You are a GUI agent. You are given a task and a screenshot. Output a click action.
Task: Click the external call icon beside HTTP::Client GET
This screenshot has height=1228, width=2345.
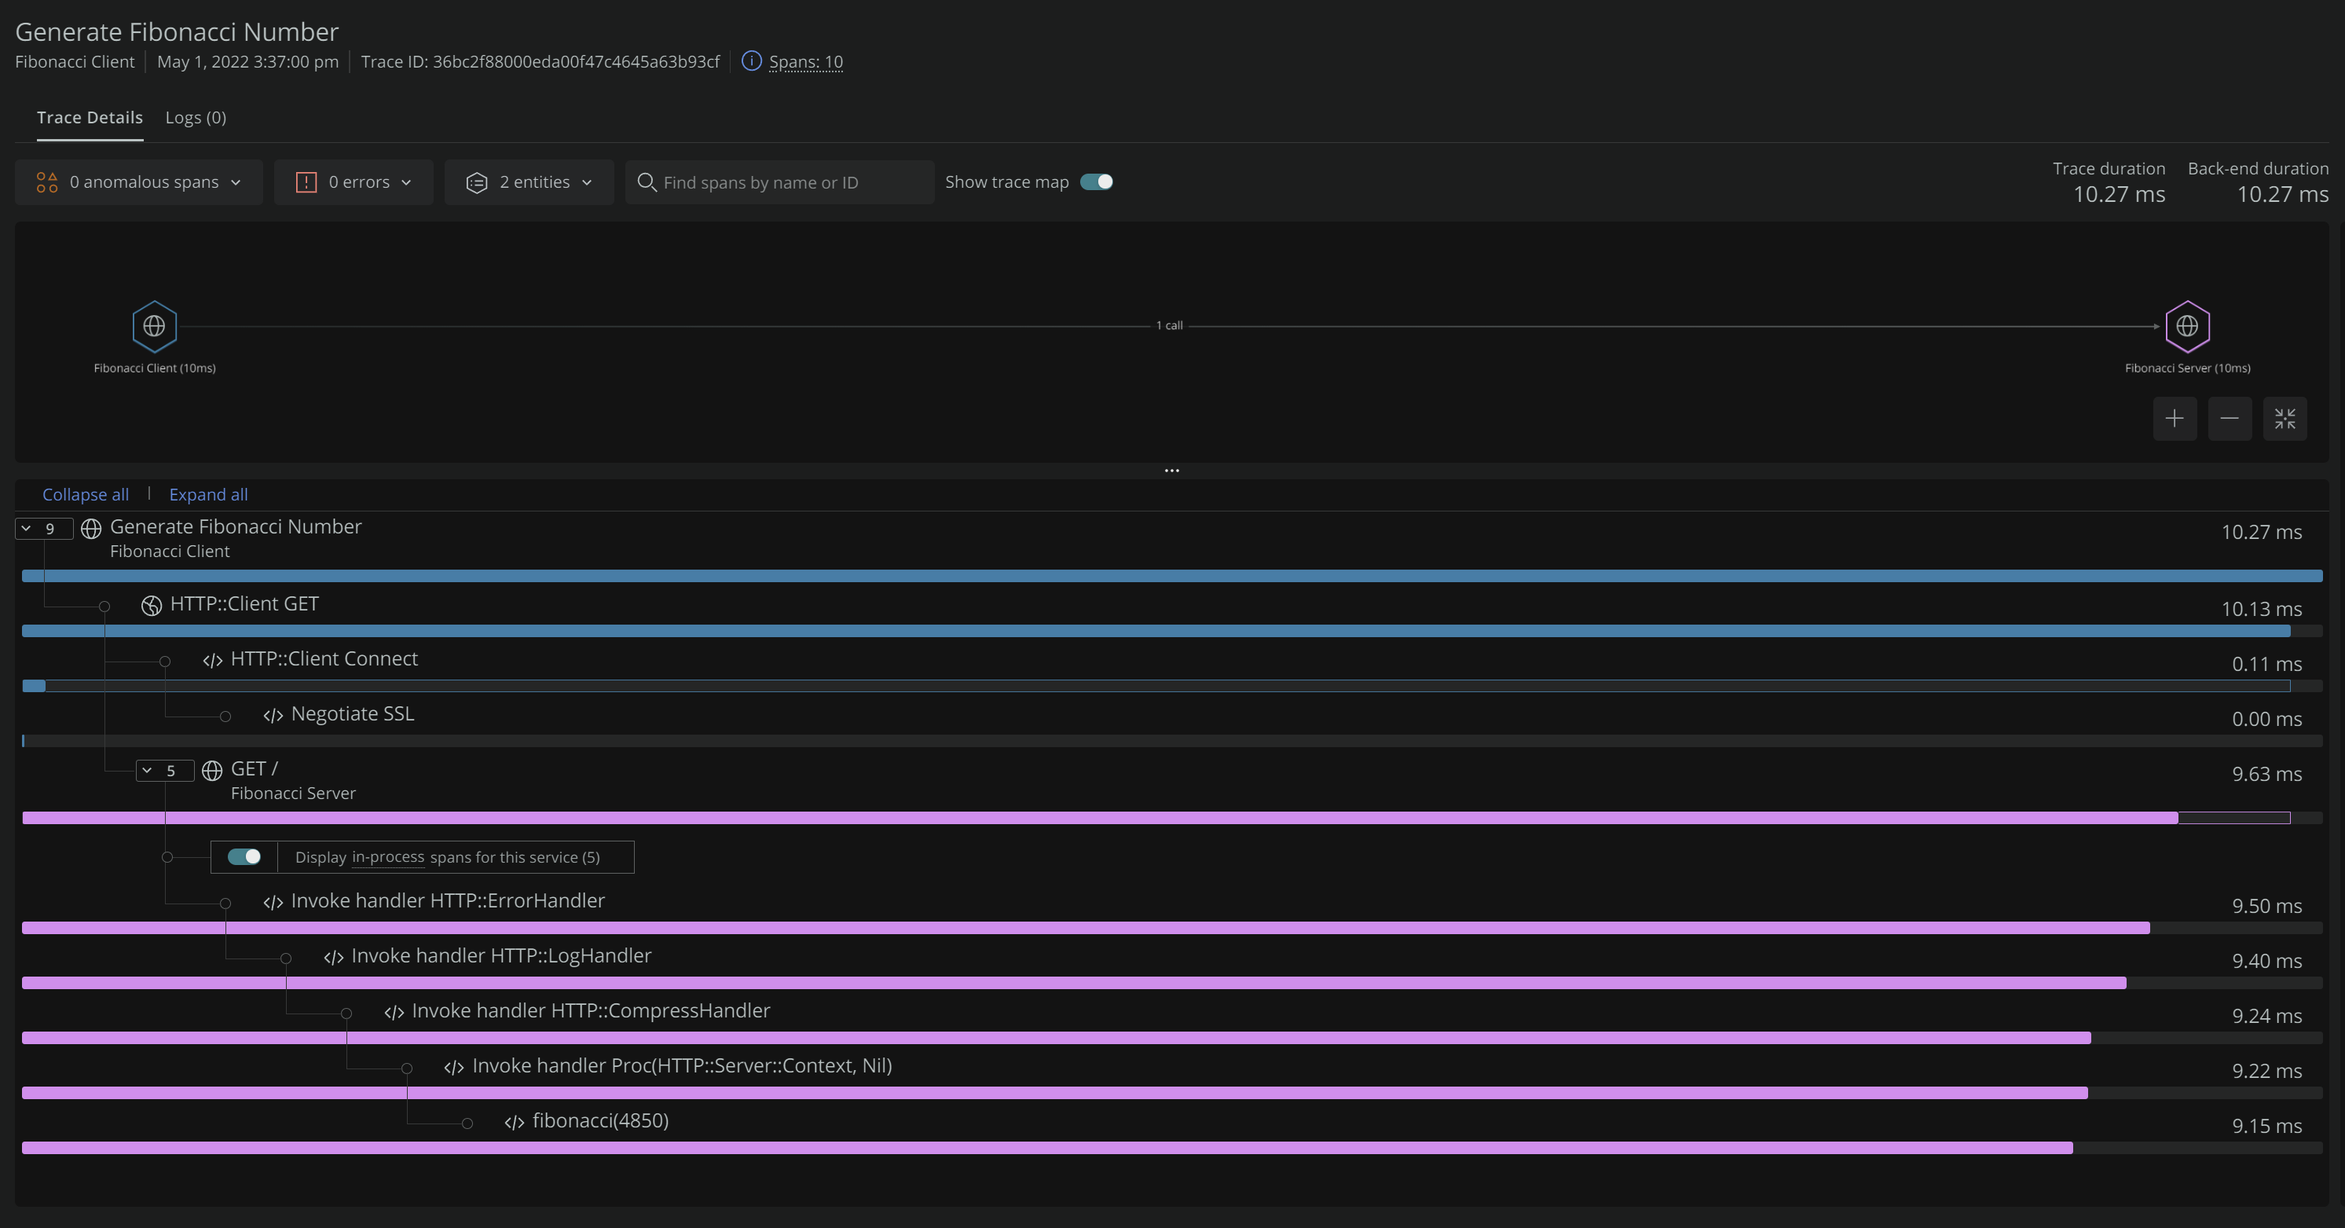click(x=151, y=605)
